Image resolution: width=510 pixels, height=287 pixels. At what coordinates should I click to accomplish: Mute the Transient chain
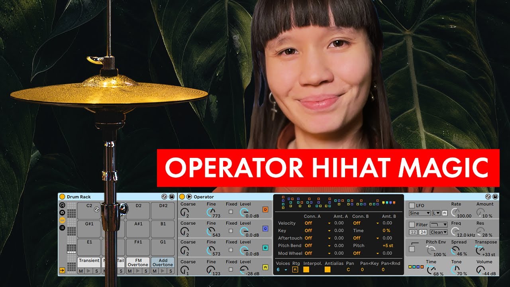tap(81, 271)
